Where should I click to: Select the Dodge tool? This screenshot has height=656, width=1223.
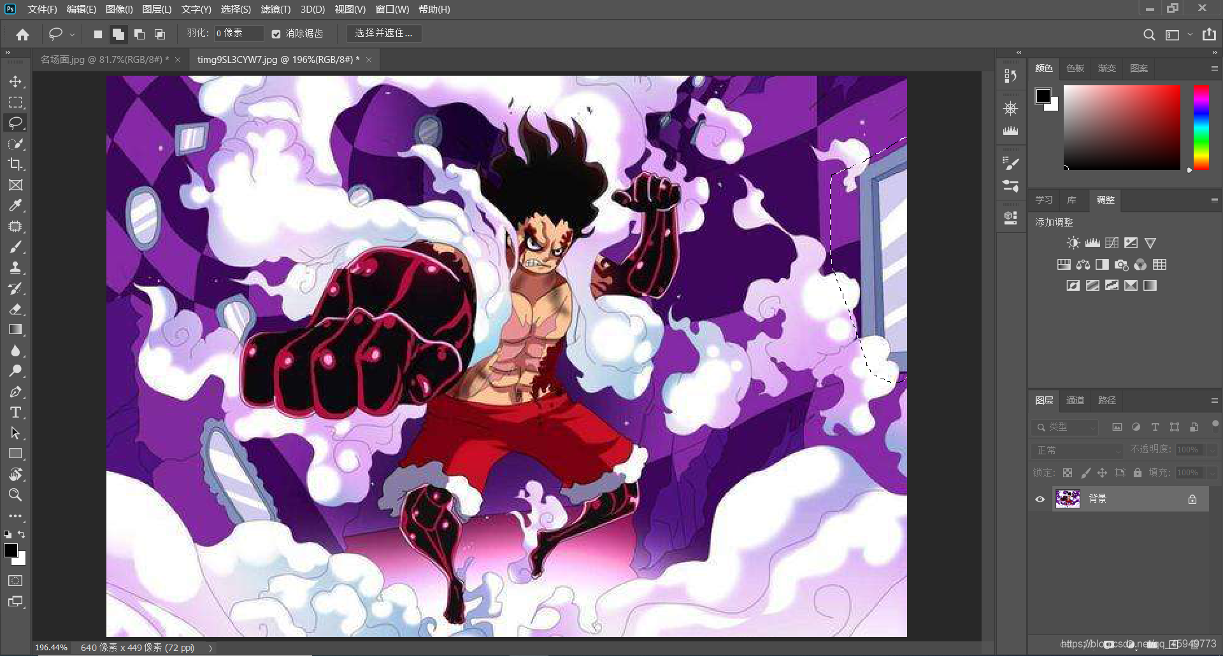click(x=15, y=371)
